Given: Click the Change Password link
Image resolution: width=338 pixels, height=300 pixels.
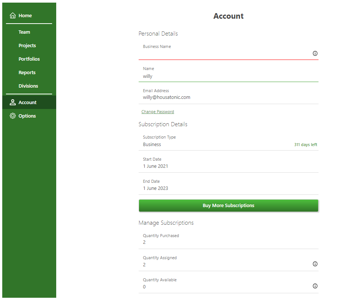Looking at the screenshot, I should pos(158,112).
